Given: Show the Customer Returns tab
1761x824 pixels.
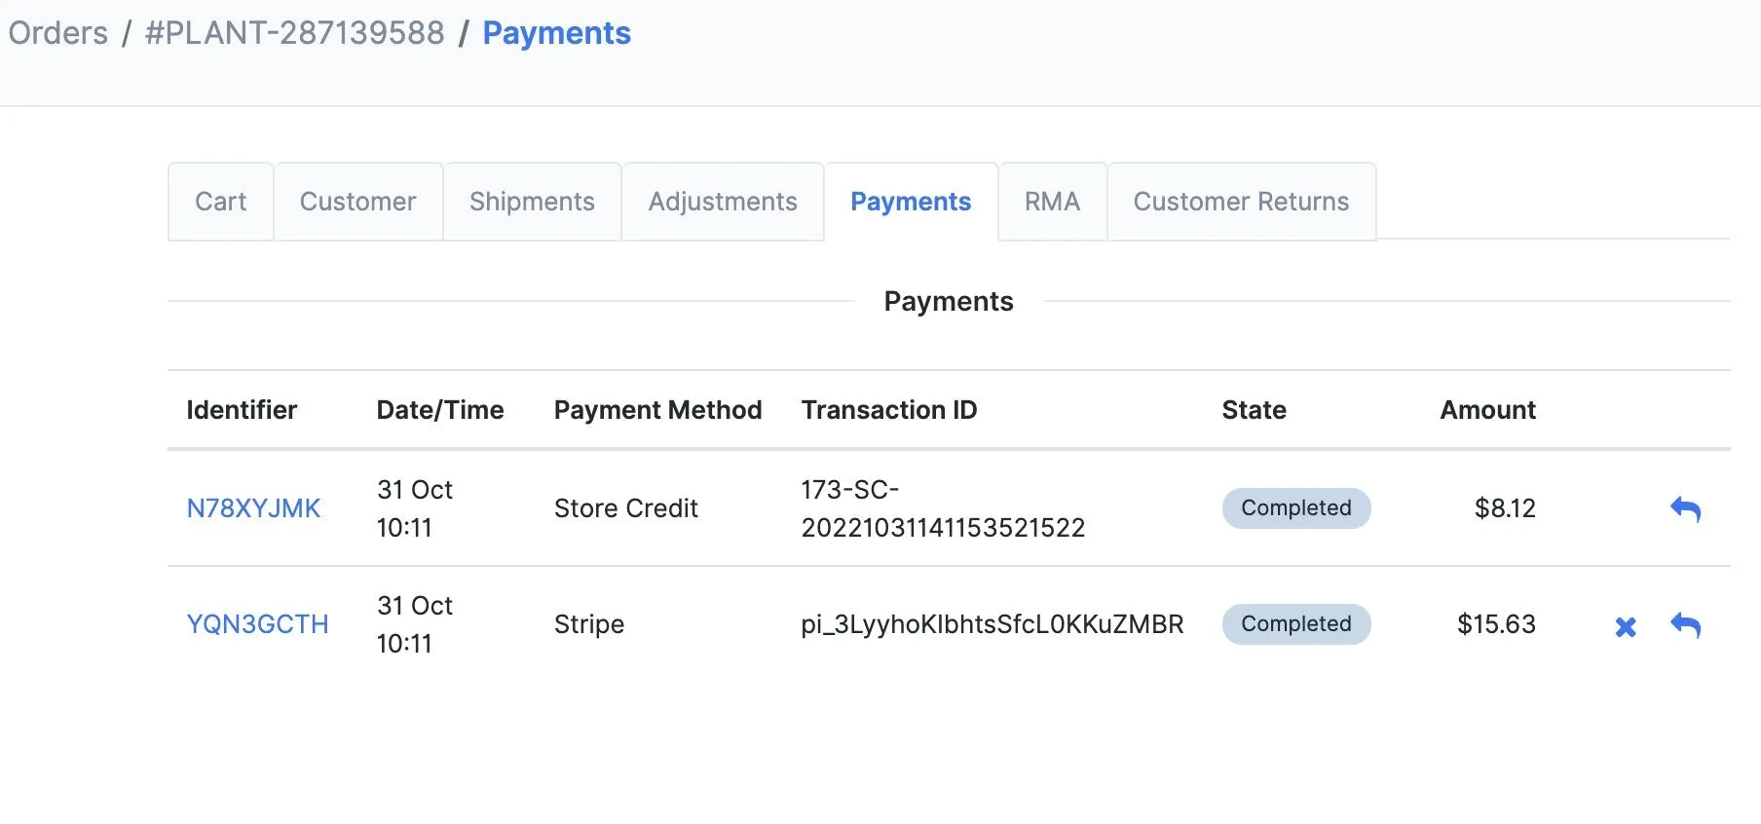Looking at the screenshot, I should point(1242,202).
